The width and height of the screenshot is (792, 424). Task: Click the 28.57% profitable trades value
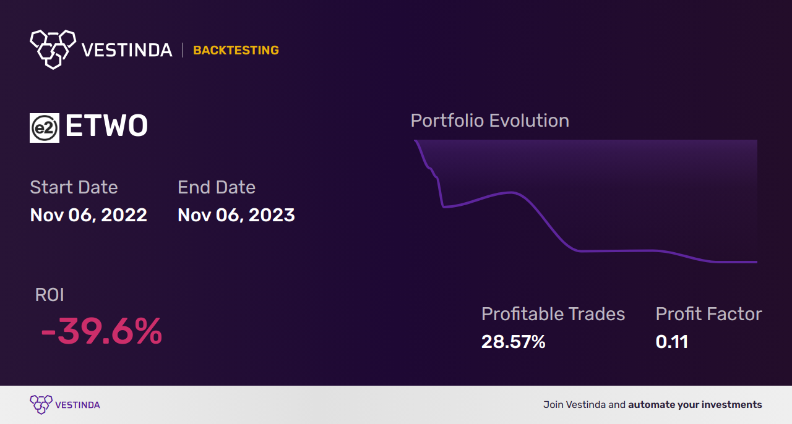[x=514, y=341]
